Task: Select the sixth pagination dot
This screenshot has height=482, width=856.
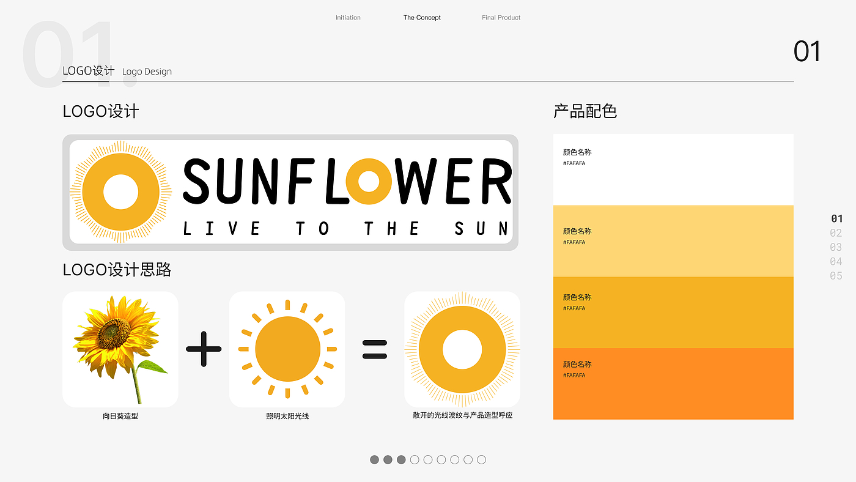Action: [441, 459]
